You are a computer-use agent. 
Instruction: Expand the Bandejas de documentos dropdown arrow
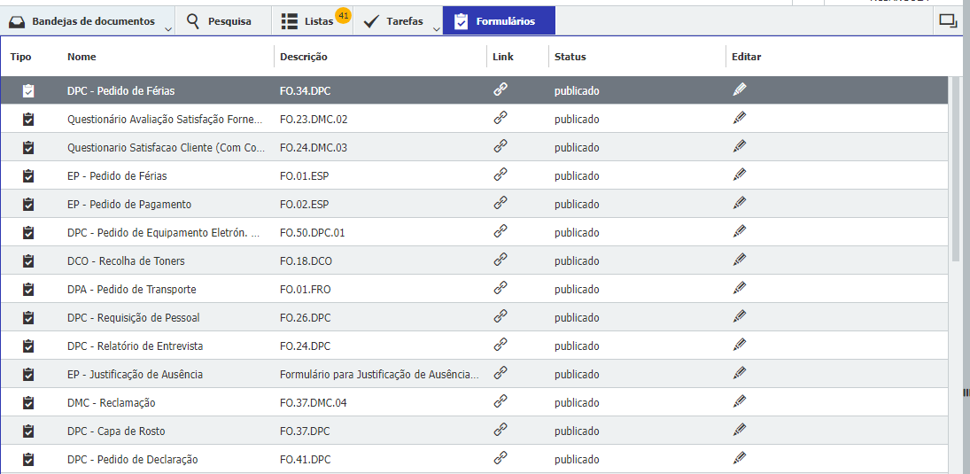[168, 29]
